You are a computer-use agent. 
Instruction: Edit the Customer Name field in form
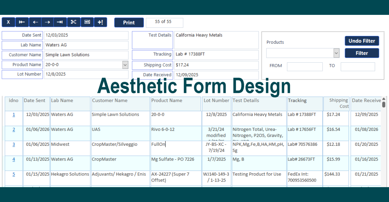86,55
